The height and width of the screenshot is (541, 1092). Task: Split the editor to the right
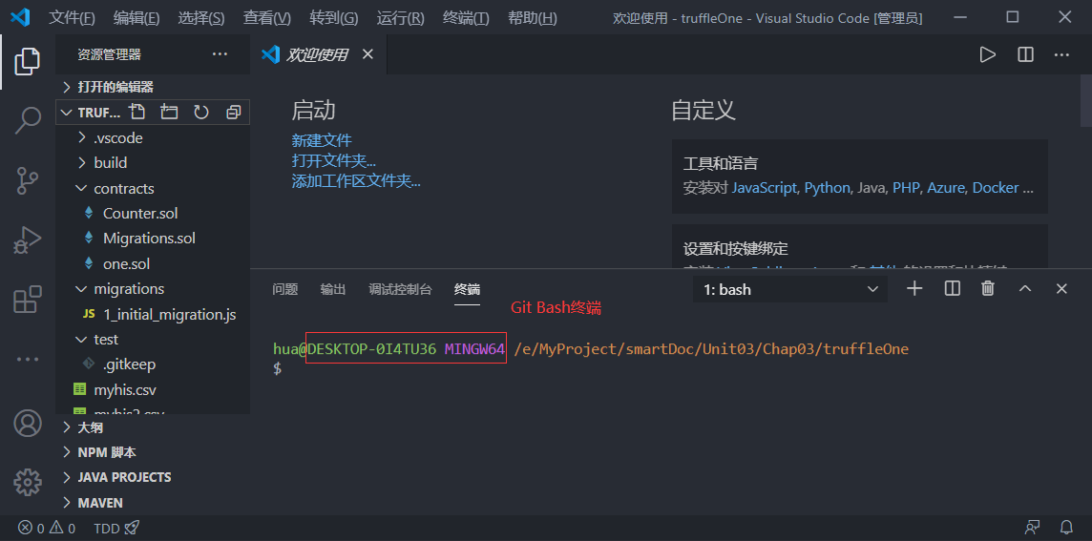click(1025, 54)
